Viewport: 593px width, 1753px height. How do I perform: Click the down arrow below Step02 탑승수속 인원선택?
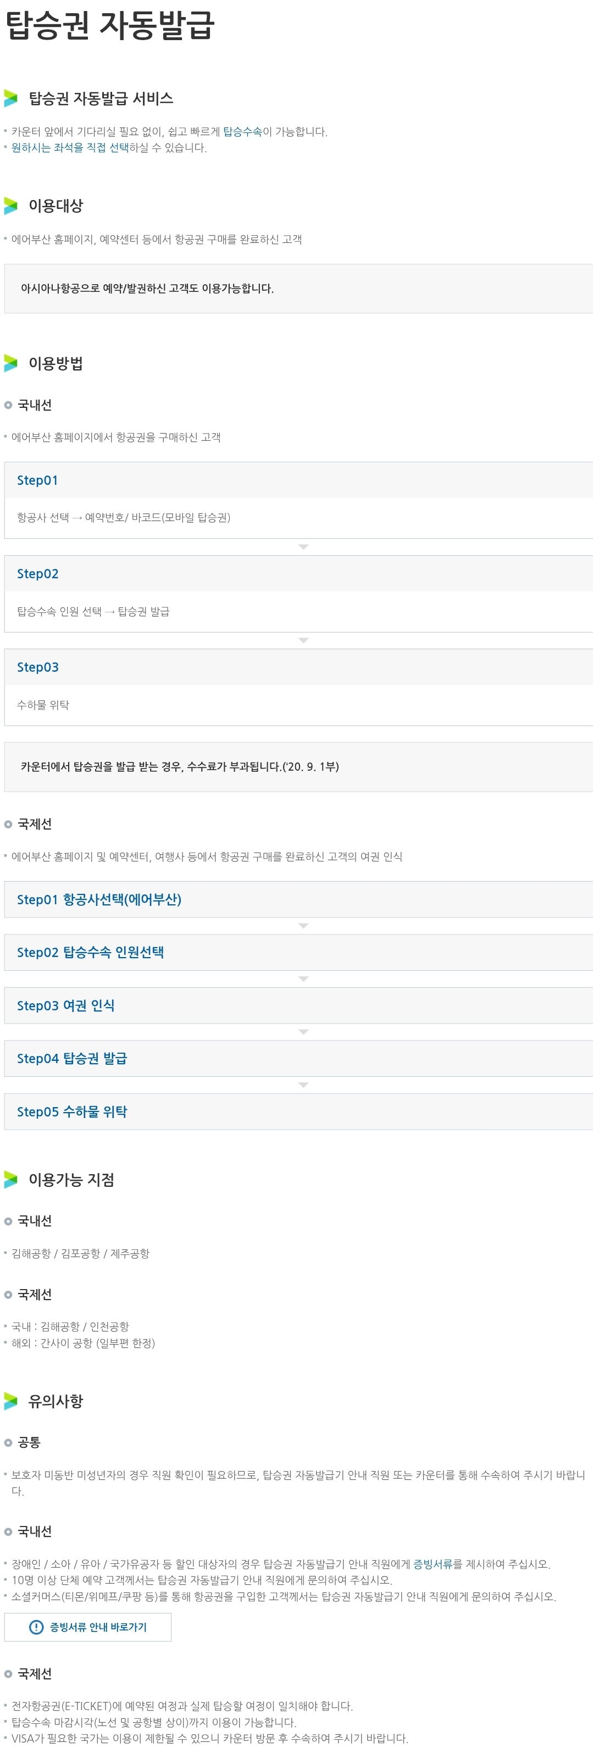[303, 978]
